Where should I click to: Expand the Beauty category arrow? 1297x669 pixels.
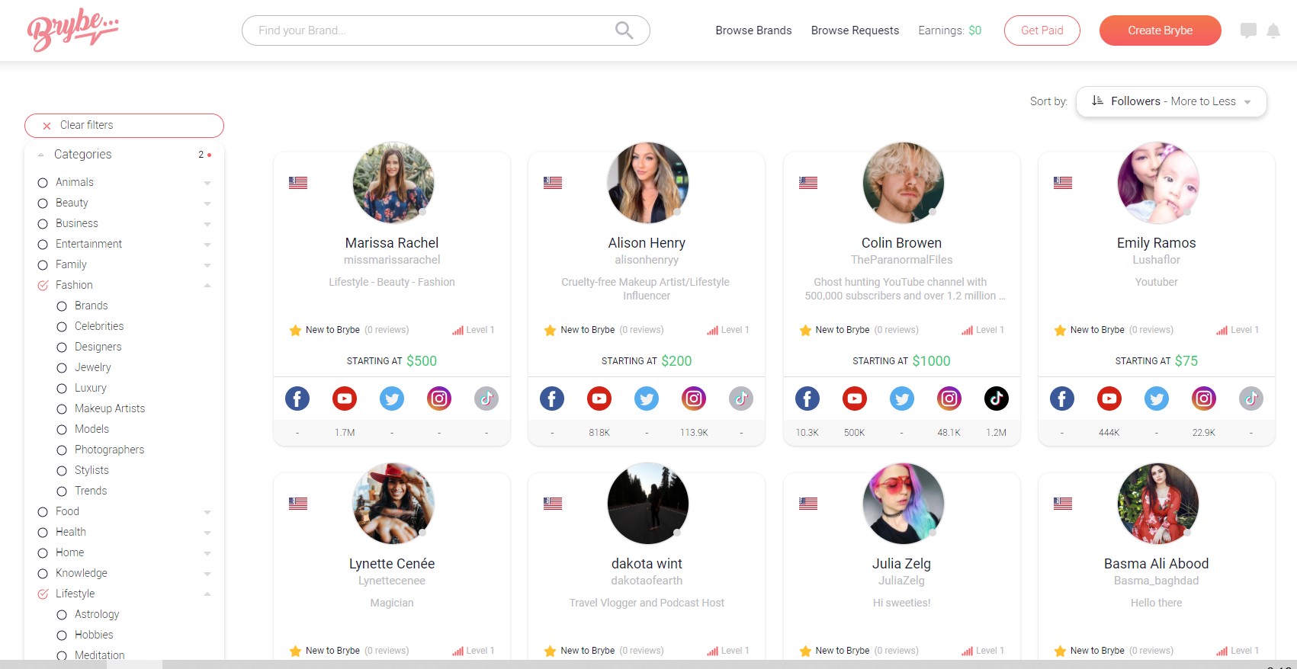[x=207, y=203]
